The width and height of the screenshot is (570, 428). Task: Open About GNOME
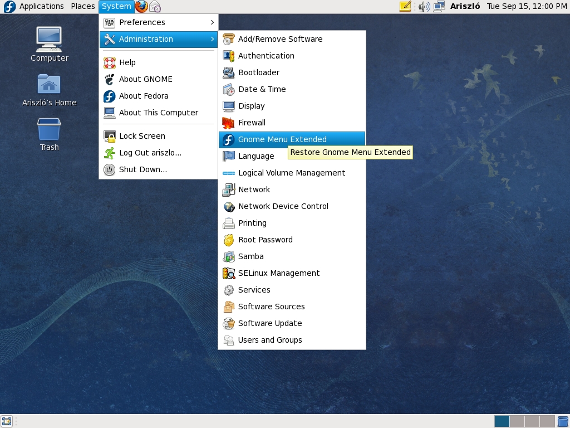point(159,79)
